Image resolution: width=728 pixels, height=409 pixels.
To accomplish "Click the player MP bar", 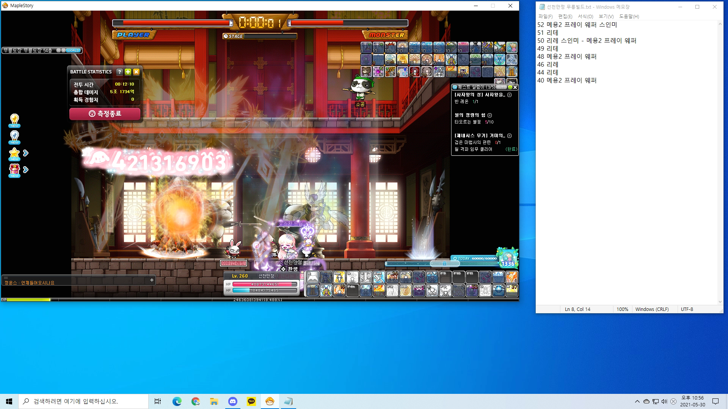I will 265,290.
